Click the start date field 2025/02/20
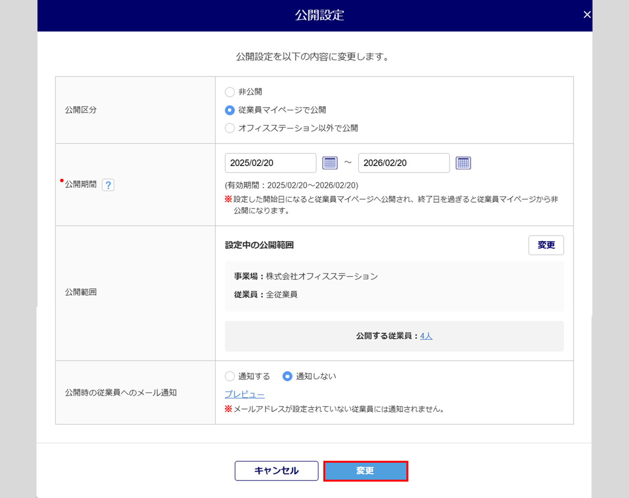Screen dimensions: 629x498 (270, 163)
